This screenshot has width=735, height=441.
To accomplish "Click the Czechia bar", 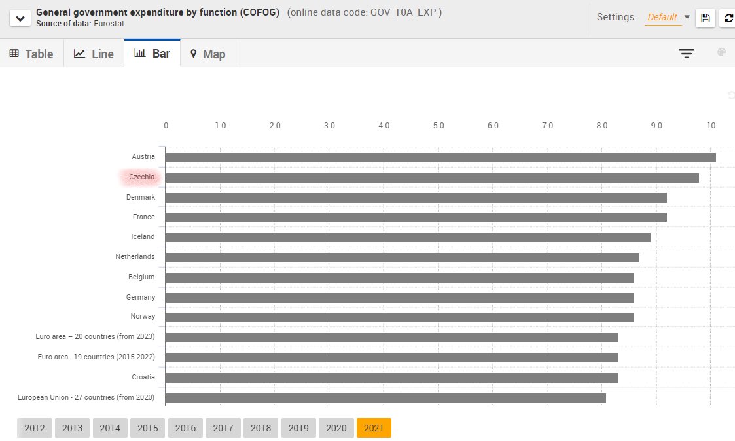I will [432, 178].
